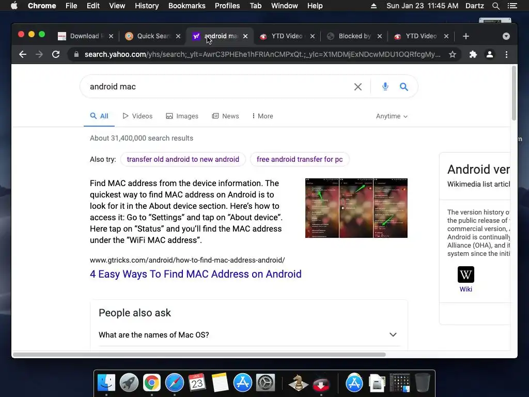Open Spotlight search in menu bar
The height and width of the screenshot is (397, 529).
(495, 6)
